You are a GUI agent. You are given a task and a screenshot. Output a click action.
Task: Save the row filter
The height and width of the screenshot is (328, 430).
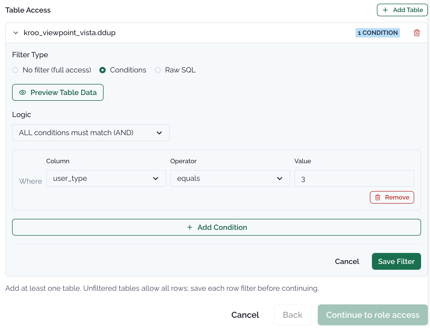point(396,261)
